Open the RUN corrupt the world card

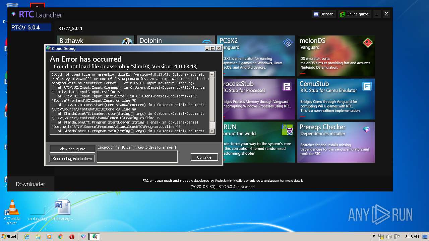pos(258,142)
